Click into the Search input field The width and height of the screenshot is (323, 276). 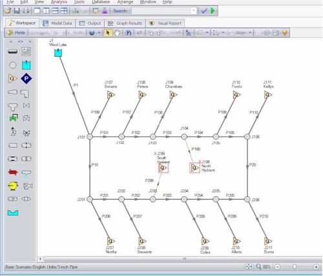161,11
